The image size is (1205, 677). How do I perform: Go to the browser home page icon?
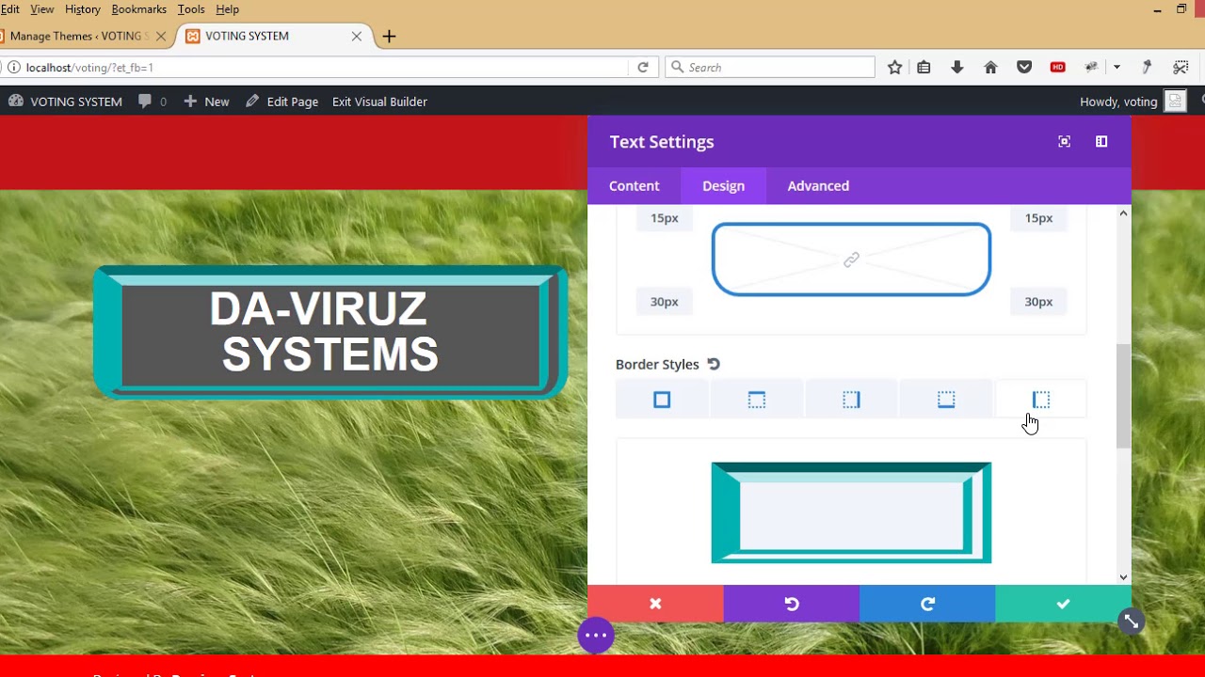(990, 68)
